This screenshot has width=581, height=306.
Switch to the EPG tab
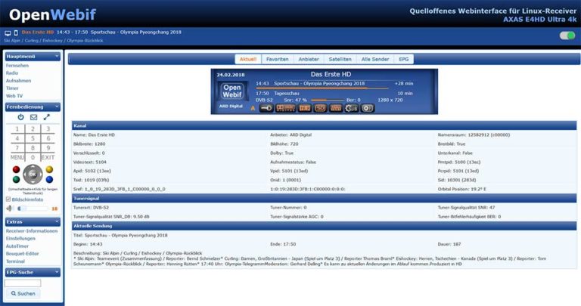[403, 59]
